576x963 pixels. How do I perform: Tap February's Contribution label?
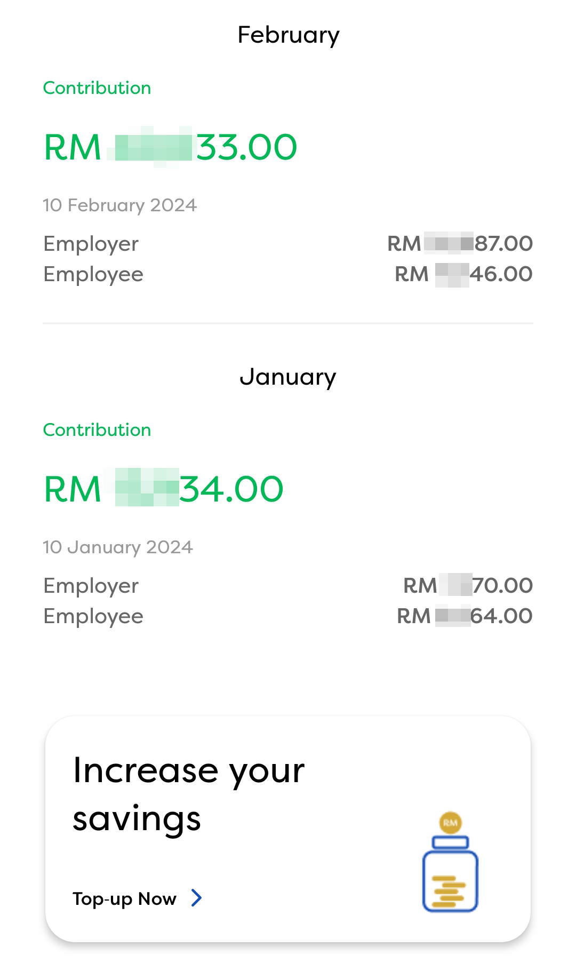point(97,88)
